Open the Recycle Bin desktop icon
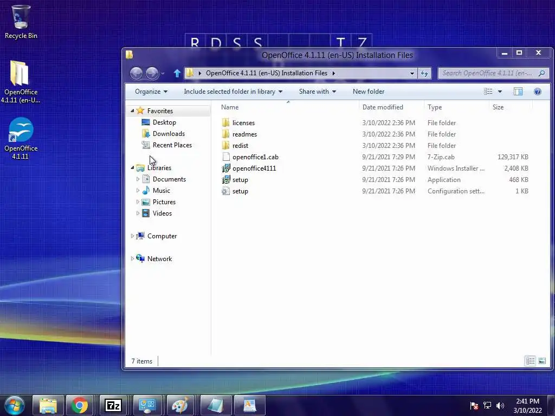 pyautogui.click(x=21, y=22)
